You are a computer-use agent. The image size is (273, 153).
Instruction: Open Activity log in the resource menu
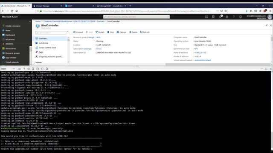coord(50,43)
